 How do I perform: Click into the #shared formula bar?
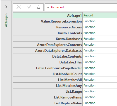81,7
